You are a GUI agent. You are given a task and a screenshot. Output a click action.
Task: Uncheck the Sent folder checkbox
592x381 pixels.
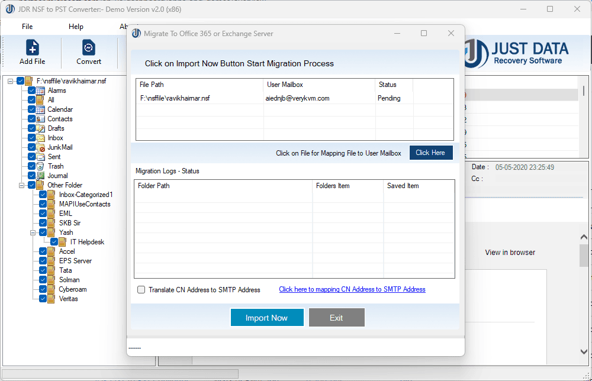(31, 157)
